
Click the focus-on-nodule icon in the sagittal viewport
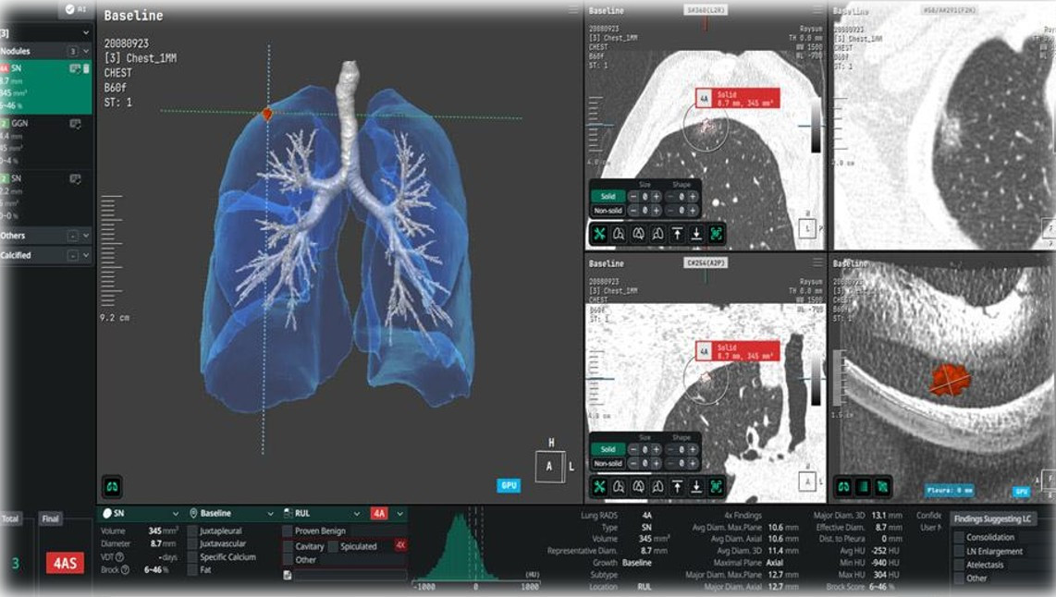pos(716,234)
